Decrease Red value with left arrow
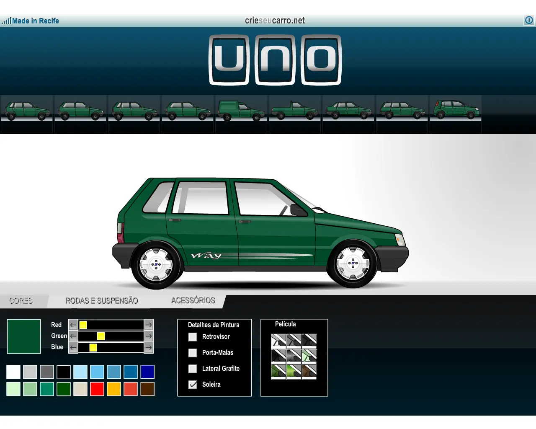Image resolution: width=536 pixels, height=429 pixels. coord(73,325)
